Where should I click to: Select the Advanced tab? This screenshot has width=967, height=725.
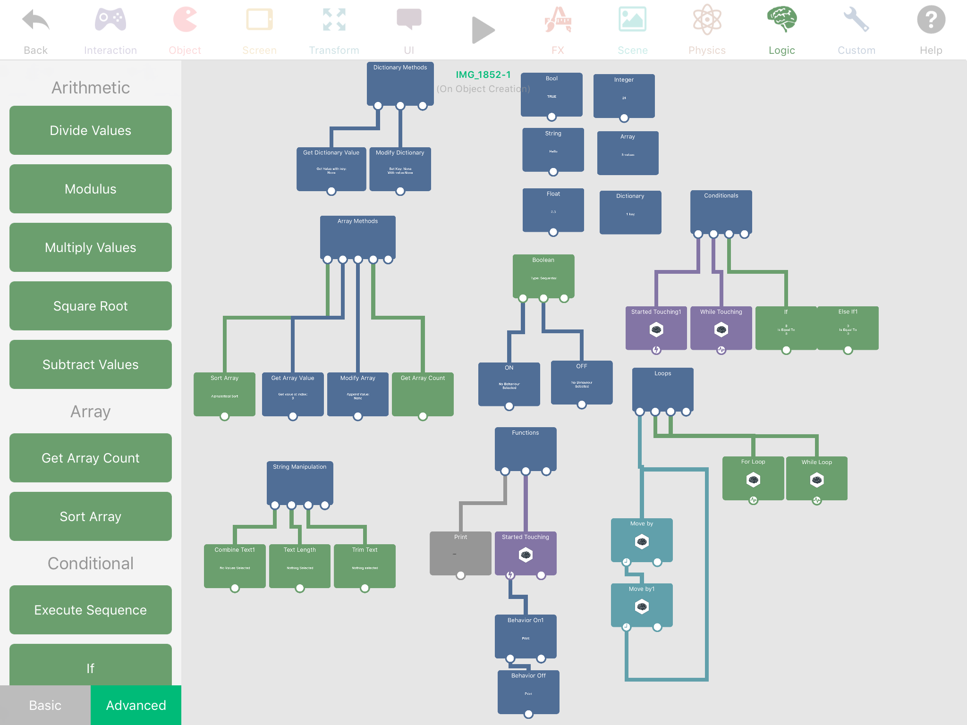tap(136, 705)
